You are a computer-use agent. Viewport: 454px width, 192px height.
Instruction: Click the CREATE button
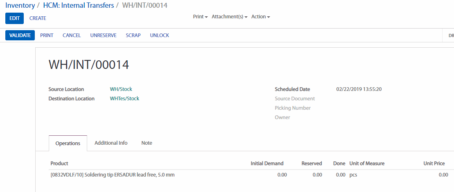coord(38,18)
